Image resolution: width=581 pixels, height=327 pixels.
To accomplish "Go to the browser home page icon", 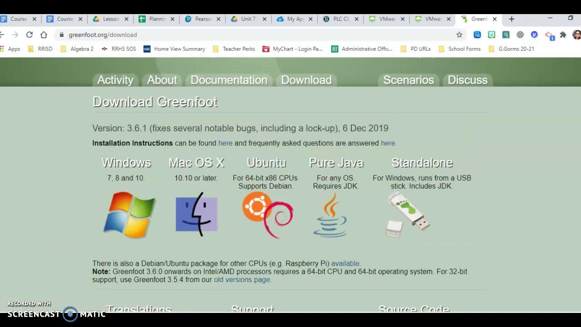I will (x=44, y=35).
